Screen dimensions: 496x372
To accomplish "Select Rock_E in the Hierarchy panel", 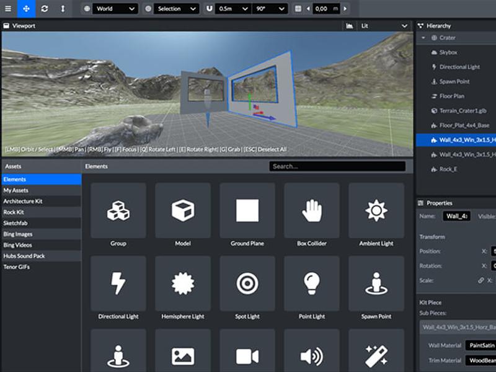I will click(446, 169).
